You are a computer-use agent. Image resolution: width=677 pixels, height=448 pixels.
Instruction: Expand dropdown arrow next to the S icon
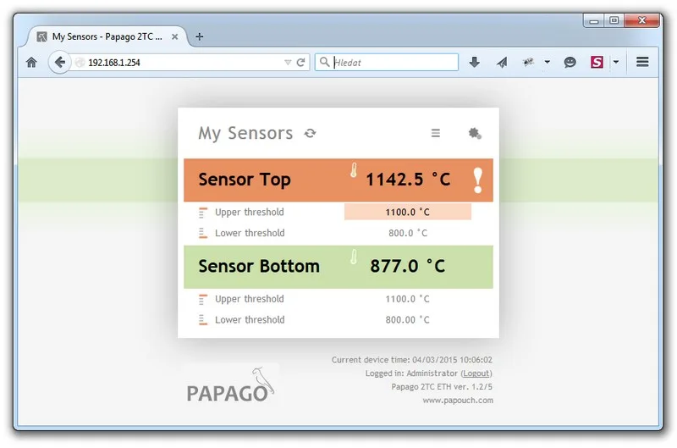click(616, 62)
